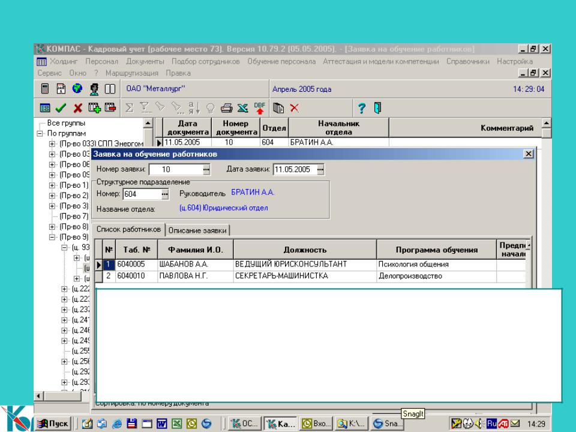Collapse the (ц. 93 tree node
This screenshot has height=432, width=576.
(64, 247)
